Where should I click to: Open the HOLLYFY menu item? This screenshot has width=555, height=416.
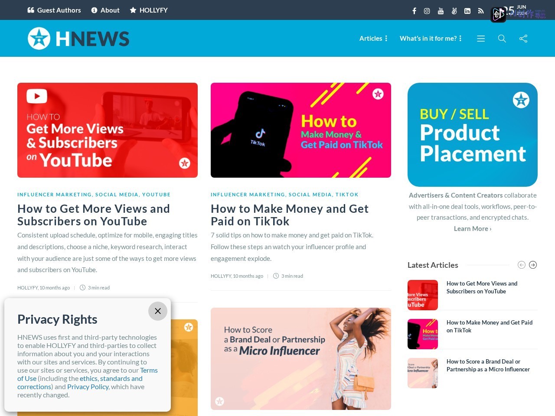point(149,10)
